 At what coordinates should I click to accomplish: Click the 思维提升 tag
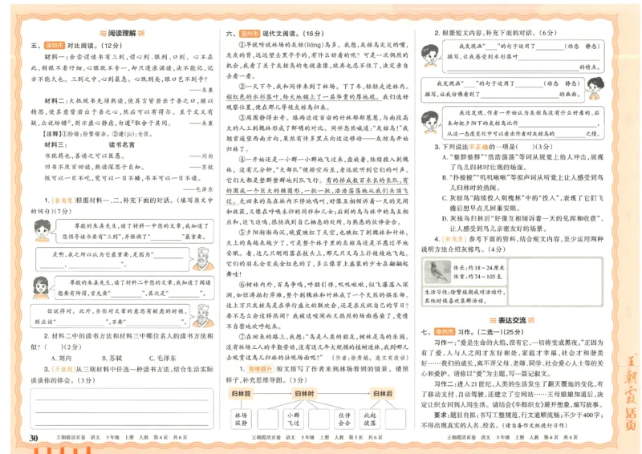[x=260, y=369]
